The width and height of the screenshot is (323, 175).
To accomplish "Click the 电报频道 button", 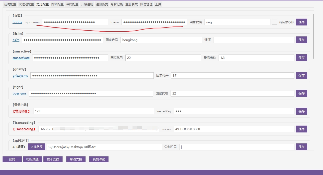I will pyautogui.click(x=32, y=159).
